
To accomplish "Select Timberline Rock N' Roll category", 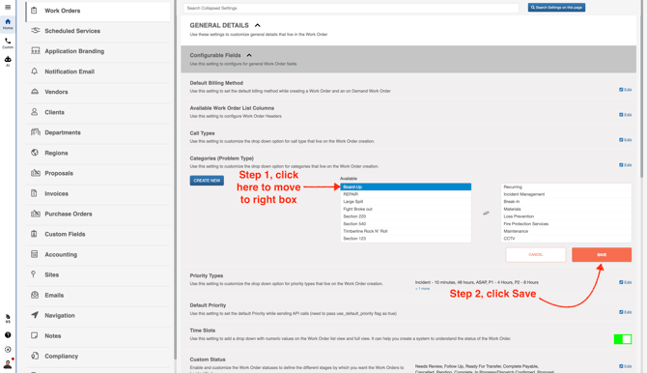I will coord(406,231).
